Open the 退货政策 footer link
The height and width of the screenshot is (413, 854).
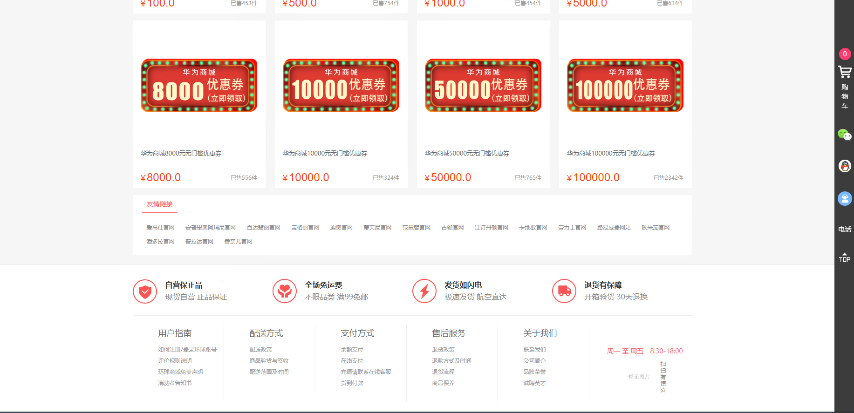pos(443,350)
